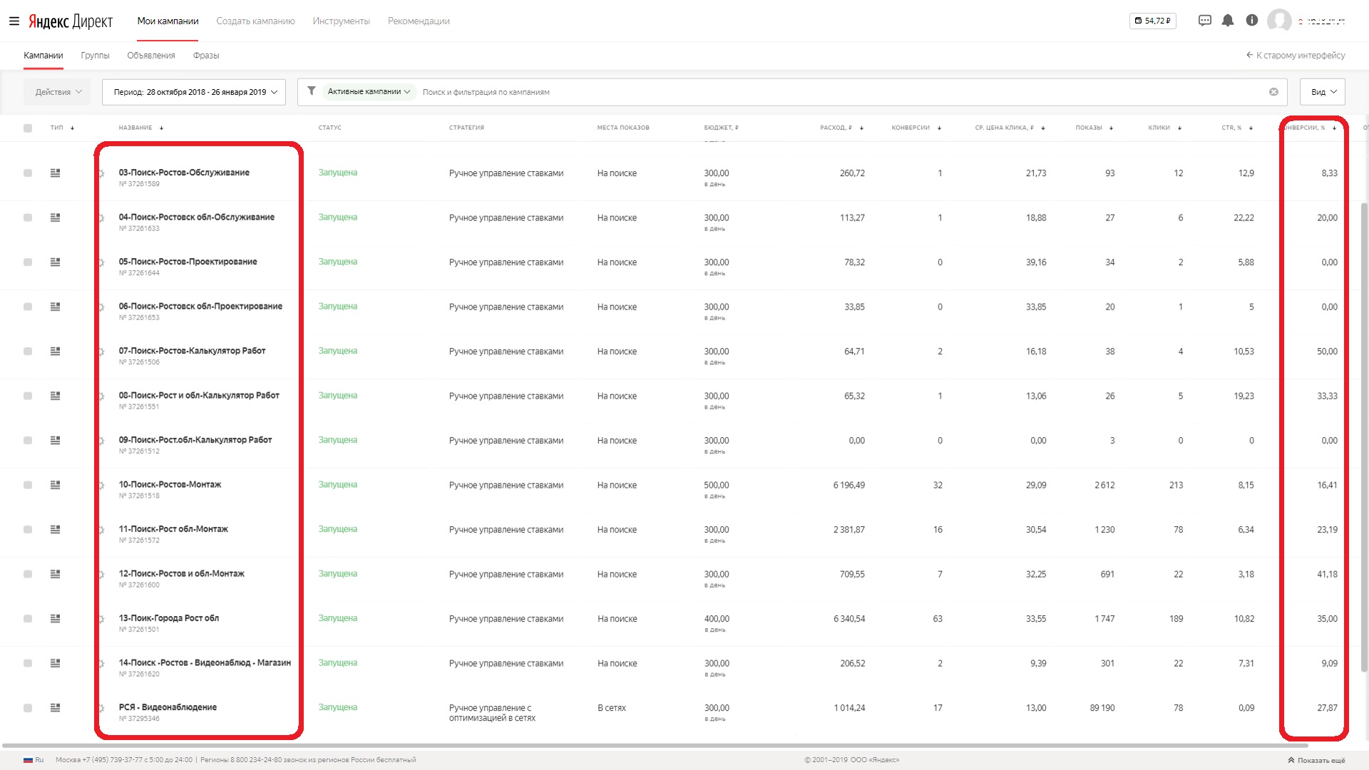
Task: Click the notifications bell icon
Action: coord(1228,21)
